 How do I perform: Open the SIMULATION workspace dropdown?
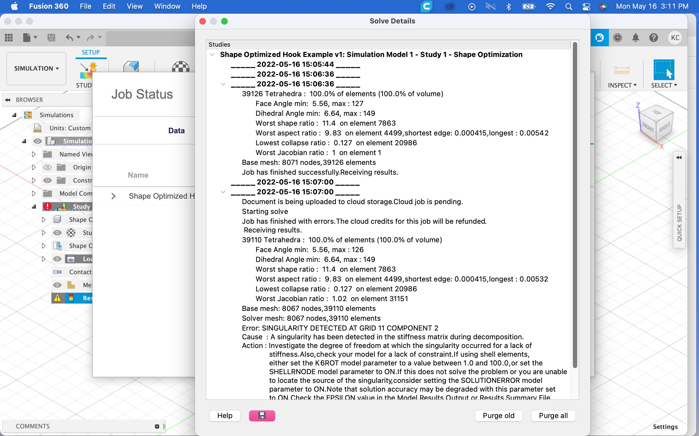[x=36, y=68]
